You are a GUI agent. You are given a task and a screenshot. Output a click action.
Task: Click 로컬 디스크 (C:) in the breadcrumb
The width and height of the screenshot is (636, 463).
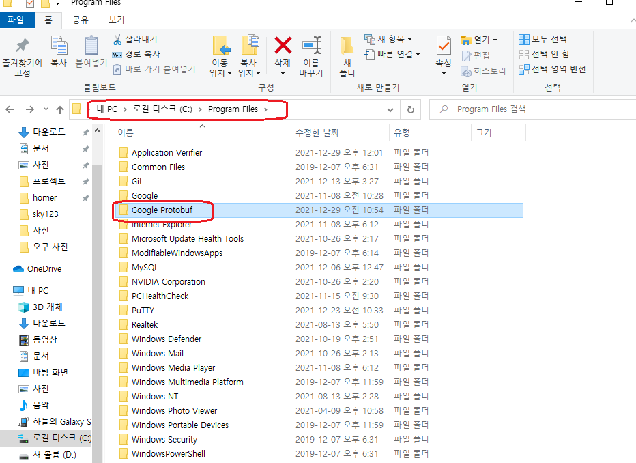coord(162,109)
